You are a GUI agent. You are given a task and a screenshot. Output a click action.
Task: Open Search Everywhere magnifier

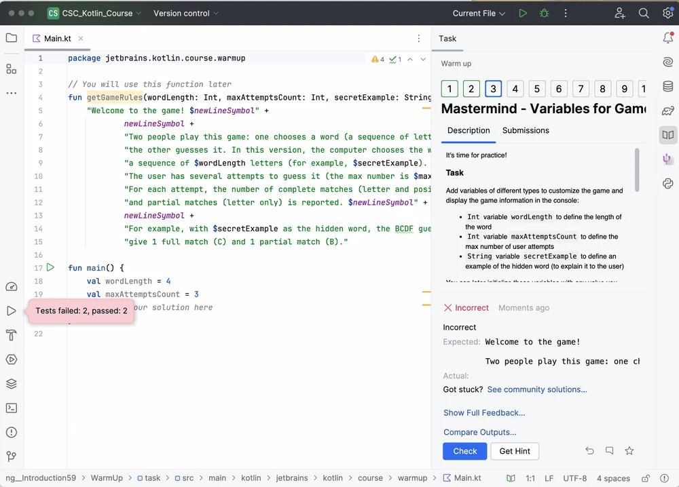(x=644, y=14)
